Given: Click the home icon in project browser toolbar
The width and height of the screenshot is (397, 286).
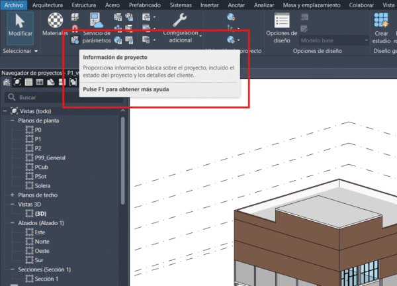Looking at the screenshot, I should (x=7, y=82).
